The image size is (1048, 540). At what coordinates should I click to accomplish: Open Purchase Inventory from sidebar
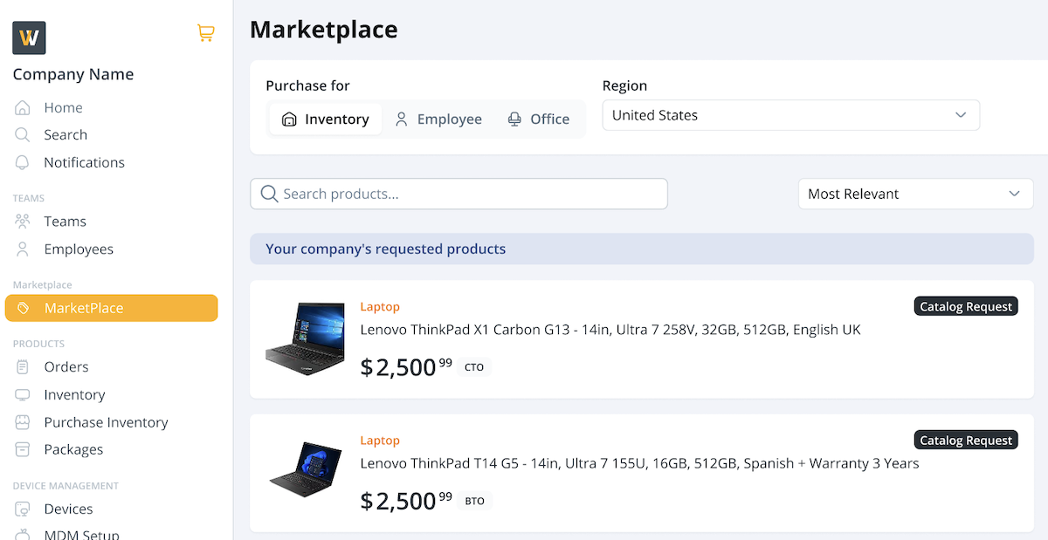106,422
